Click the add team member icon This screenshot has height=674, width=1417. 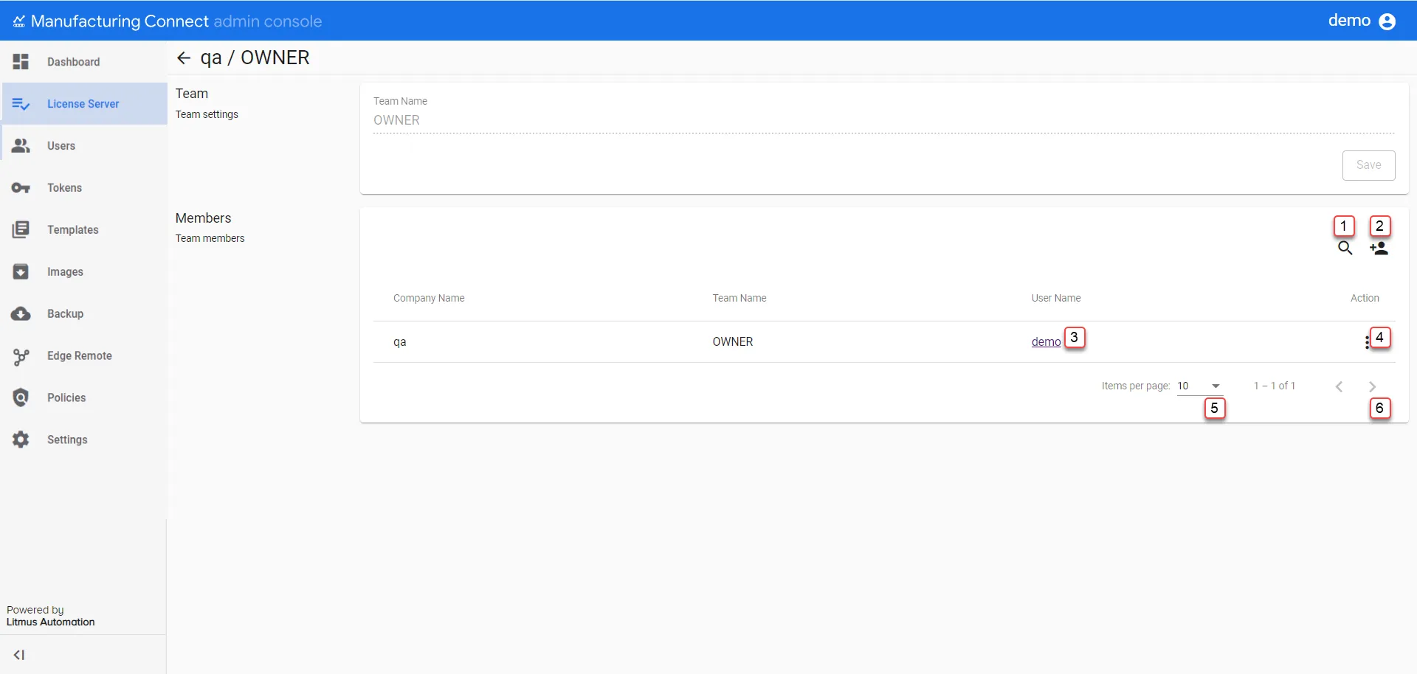[1379, 249]
